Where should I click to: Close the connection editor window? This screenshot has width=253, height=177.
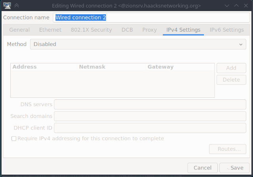click(x=246, y=6)
